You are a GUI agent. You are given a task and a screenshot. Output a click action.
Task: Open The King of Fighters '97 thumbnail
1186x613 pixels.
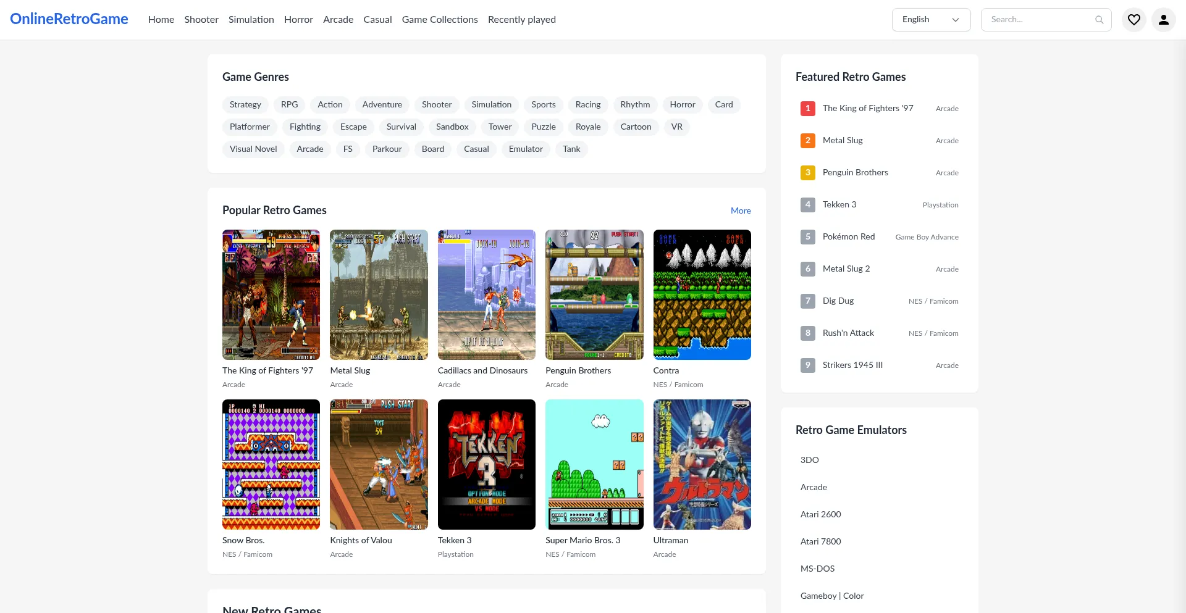(x=271, y=295)
